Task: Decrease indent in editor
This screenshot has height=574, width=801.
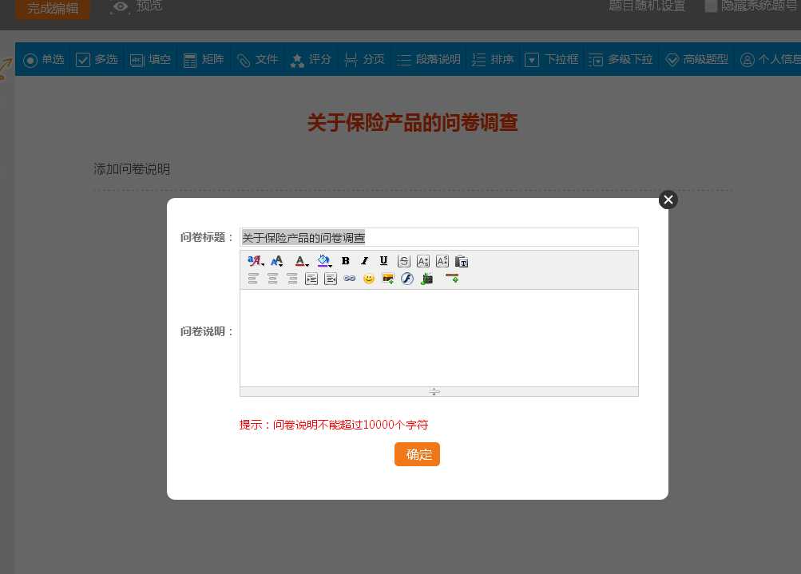Action: point(331,279)
